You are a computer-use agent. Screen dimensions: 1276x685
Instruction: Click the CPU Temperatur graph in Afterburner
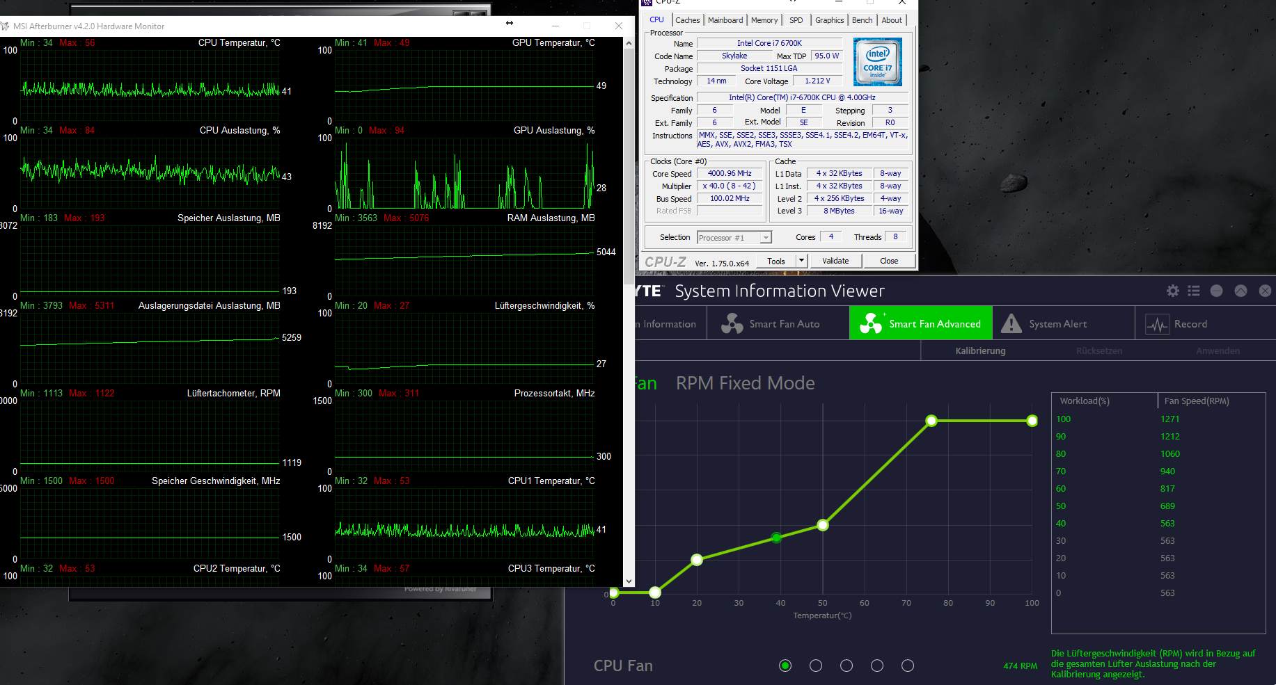(150, 86)
